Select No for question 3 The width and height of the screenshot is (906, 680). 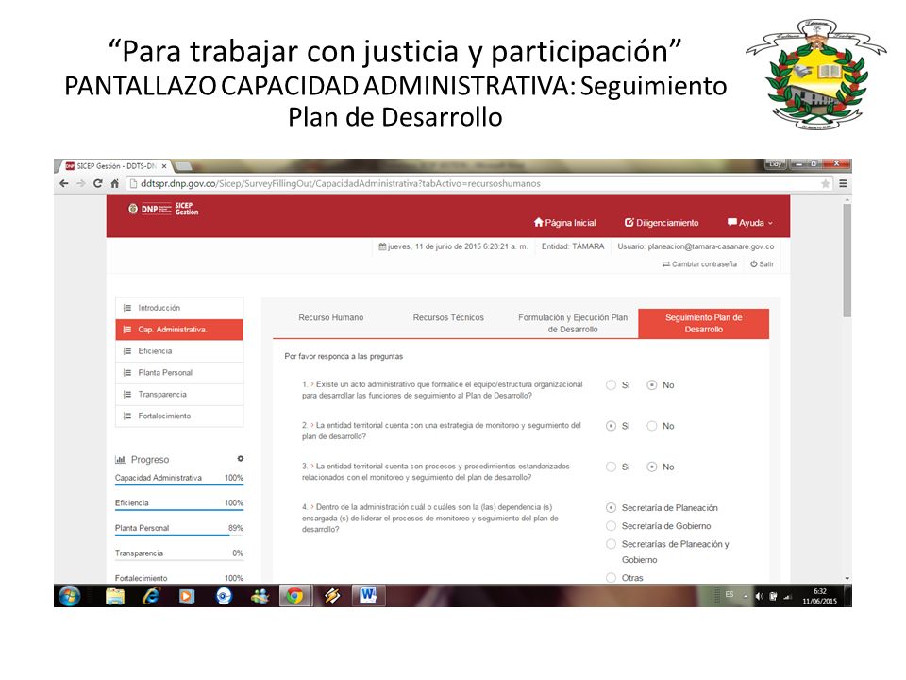tap(652, 467)
